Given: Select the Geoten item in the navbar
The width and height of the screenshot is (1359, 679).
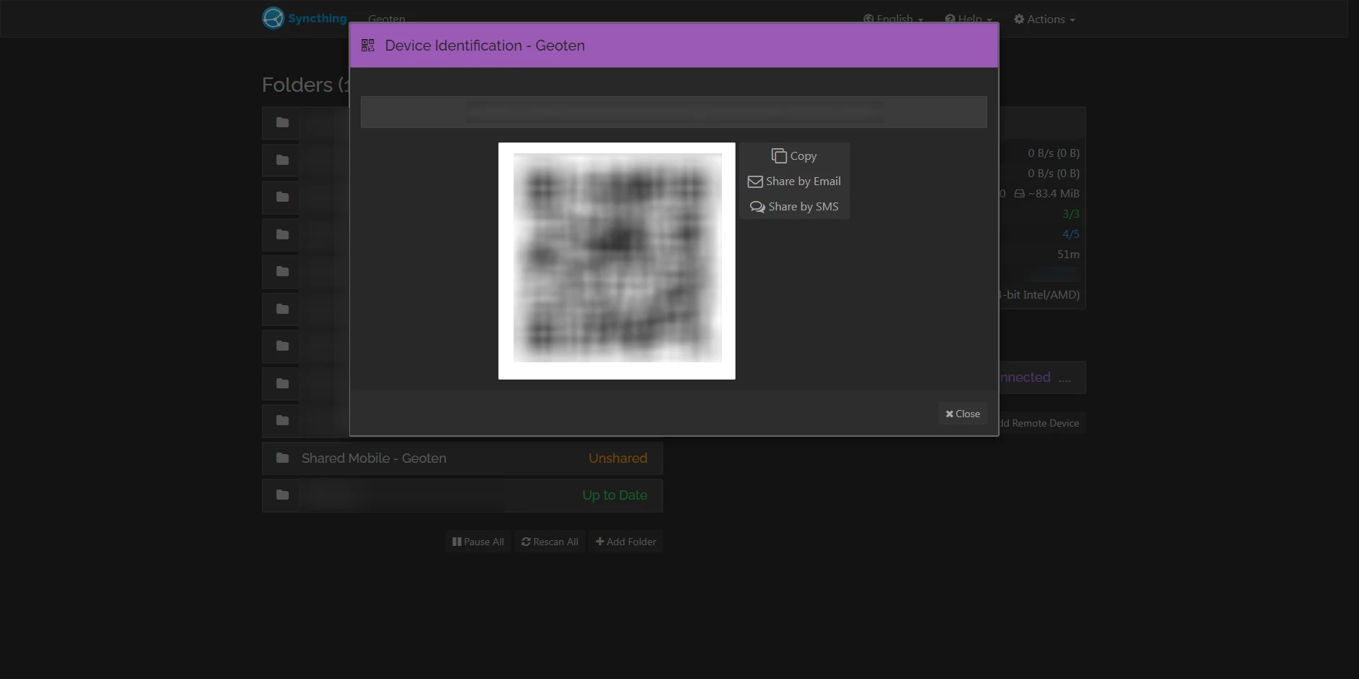Looking at the screenshot, I should tap(386, 19).
